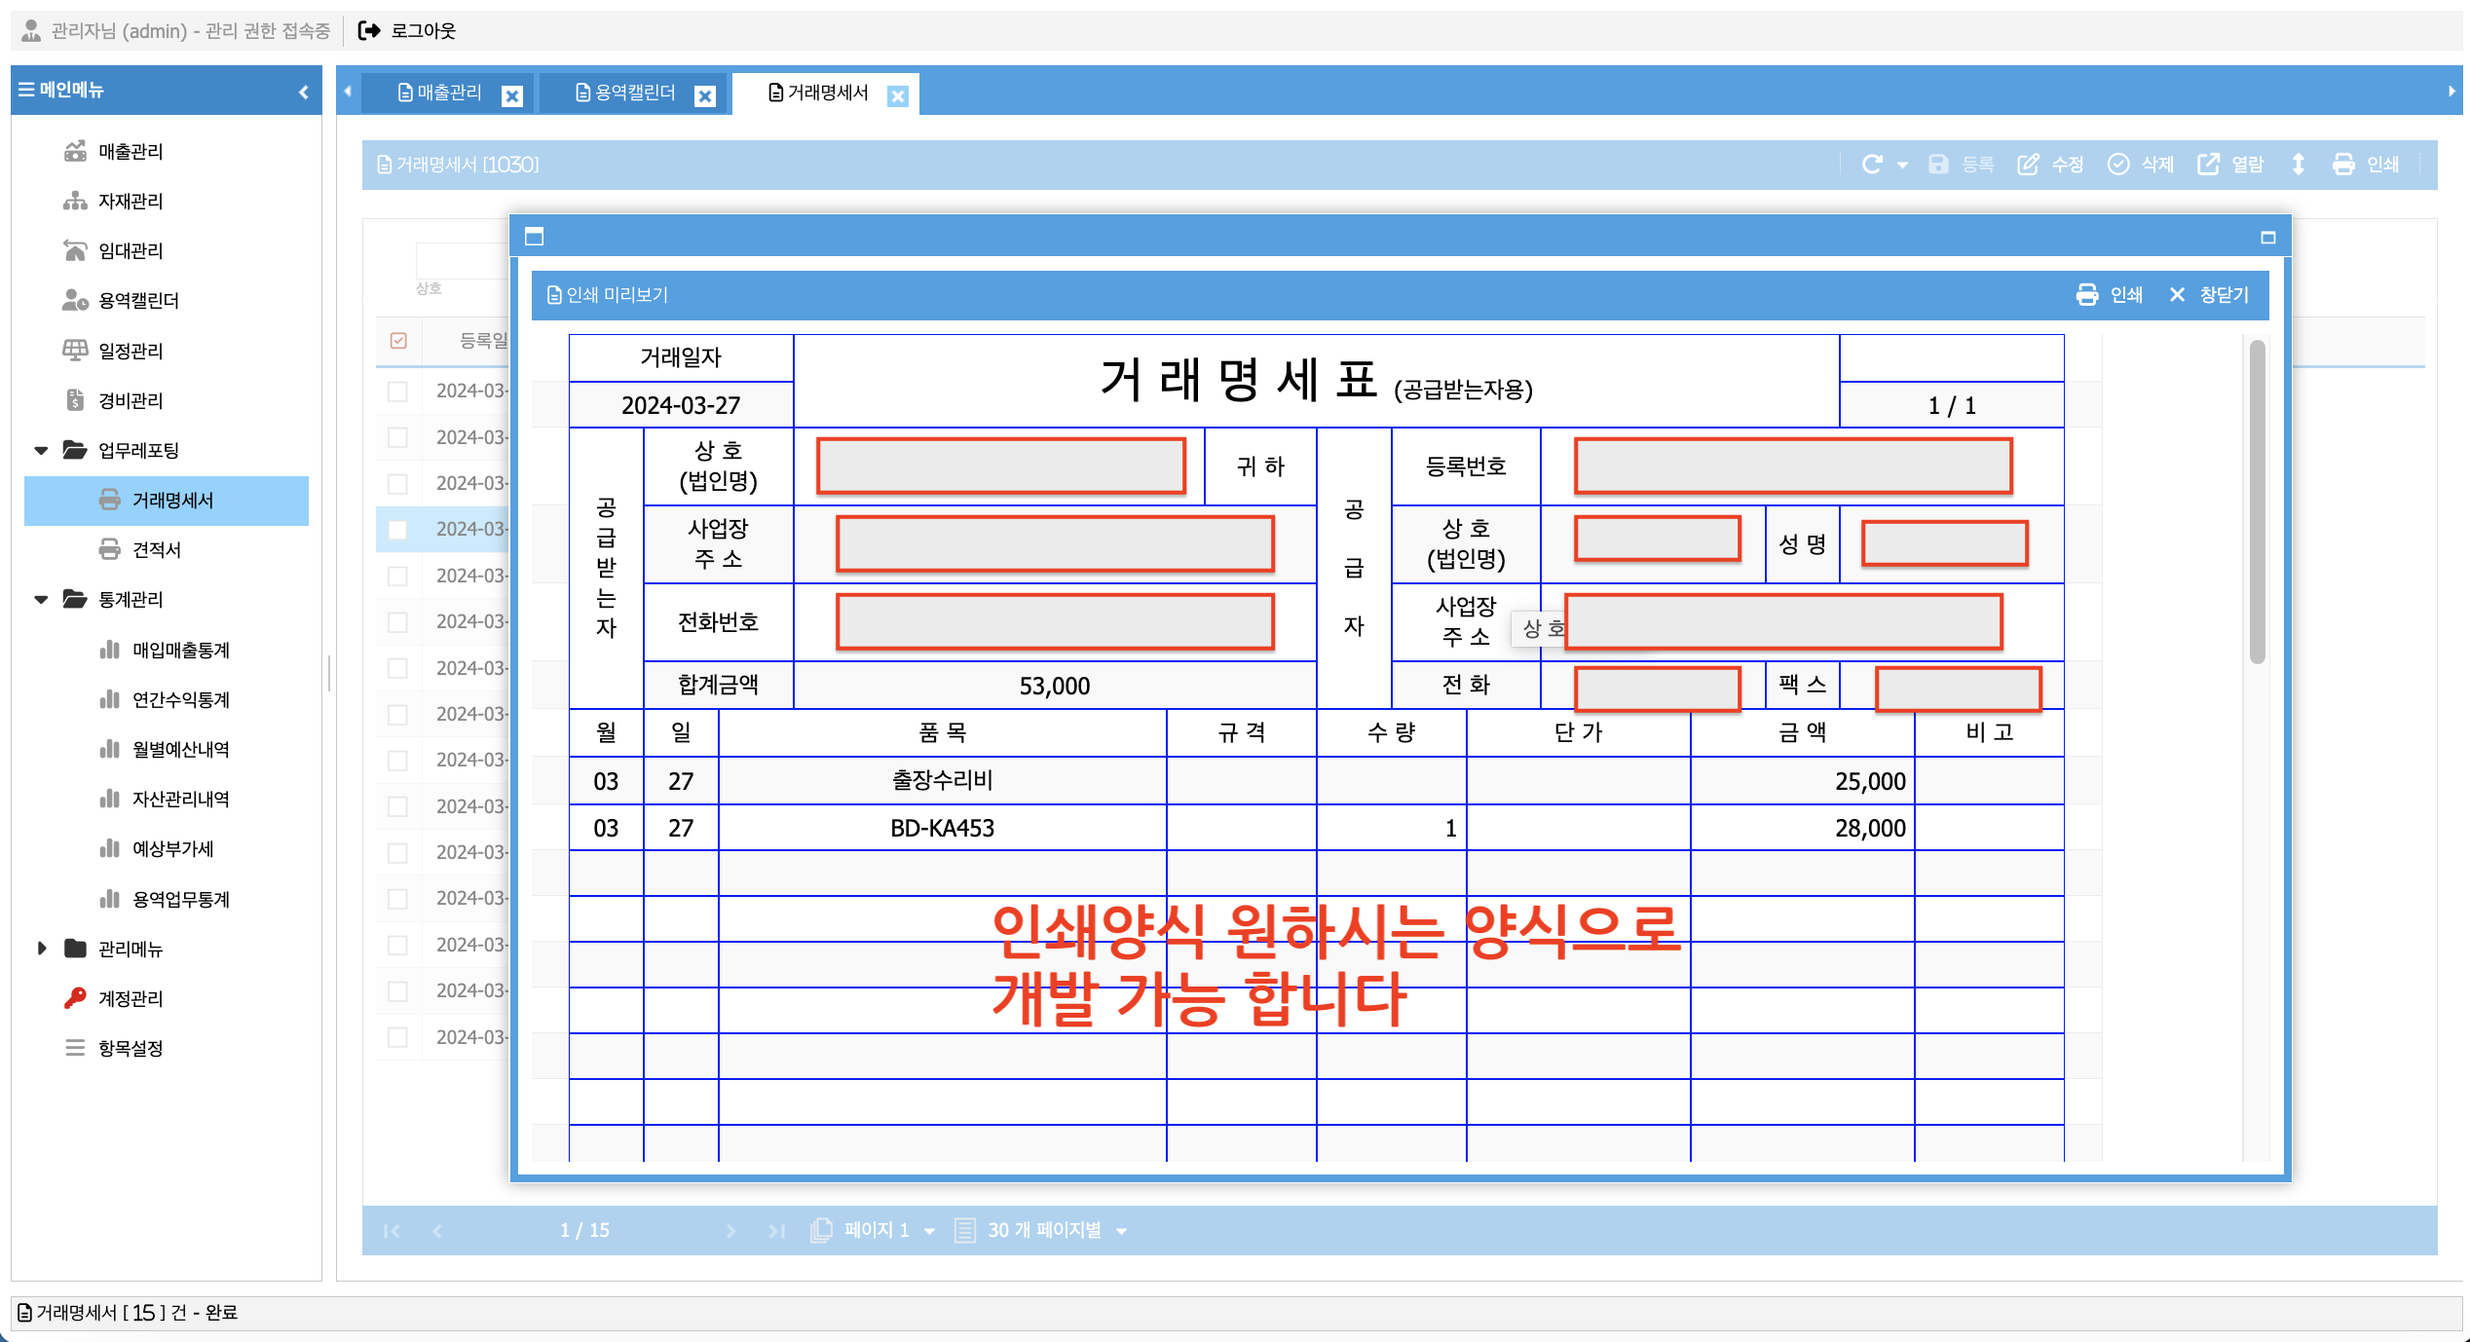Open 일정관리 calendar menu

[130, 351]
